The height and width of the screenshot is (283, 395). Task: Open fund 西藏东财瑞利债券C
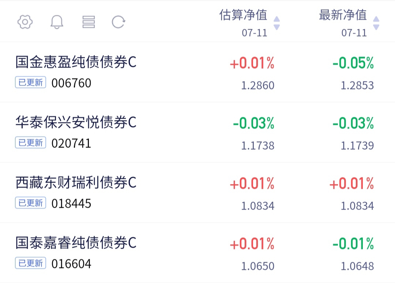pyautogui.click(x=76, y=182)
